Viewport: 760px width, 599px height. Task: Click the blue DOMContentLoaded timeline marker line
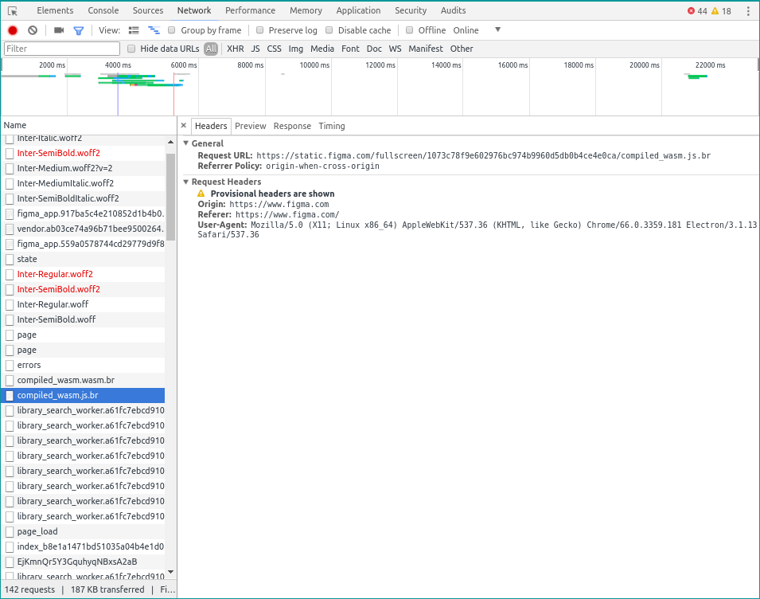[118, 93]
